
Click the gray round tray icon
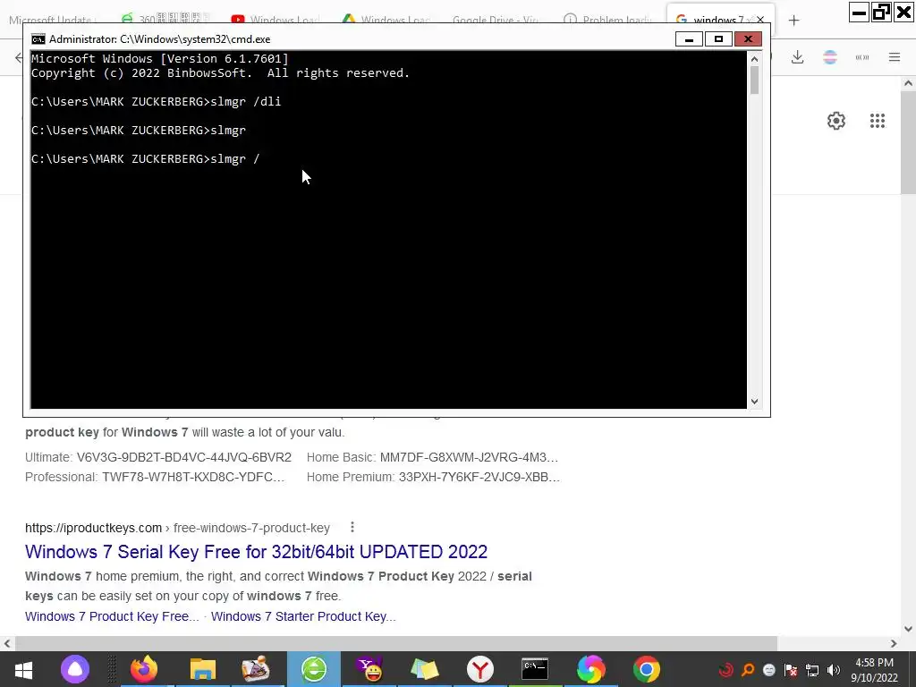coord(769,669)
